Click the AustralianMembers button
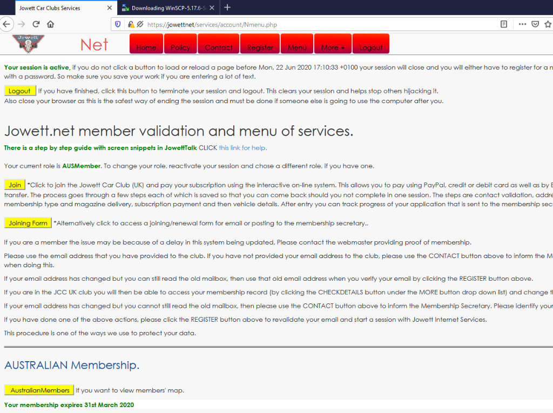The width and height of the screenshot is (553, 413). coord(39,390)
